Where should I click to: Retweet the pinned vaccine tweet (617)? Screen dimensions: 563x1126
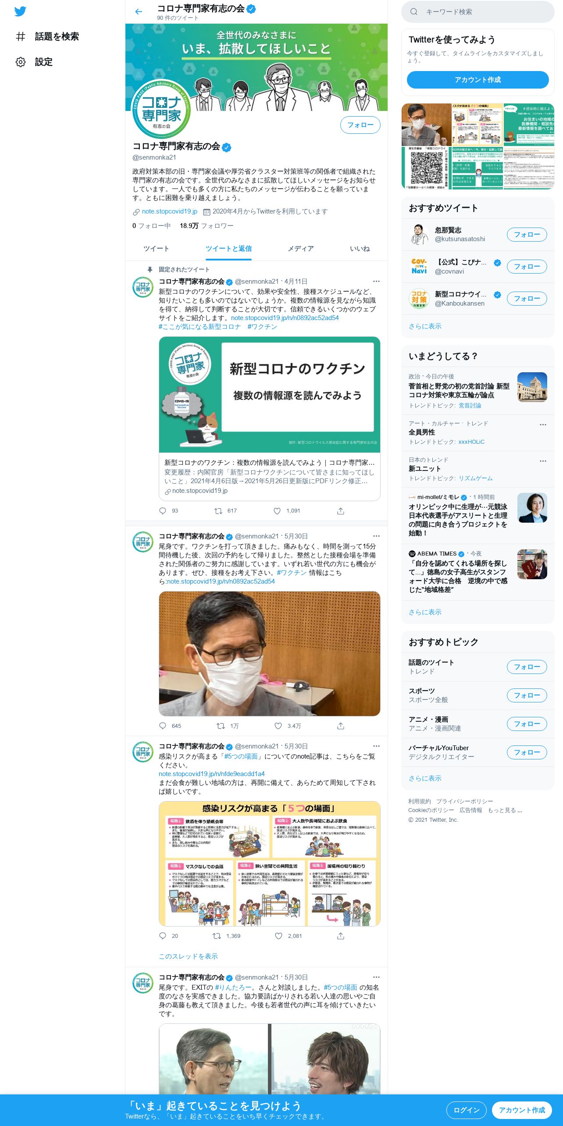click(x=218, y=511)
